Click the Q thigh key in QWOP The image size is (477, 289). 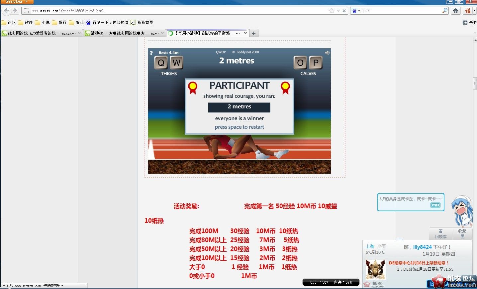click(161, 63)
